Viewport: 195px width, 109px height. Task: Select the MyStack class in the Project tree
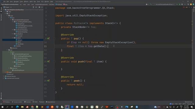(x=19, y=40)
